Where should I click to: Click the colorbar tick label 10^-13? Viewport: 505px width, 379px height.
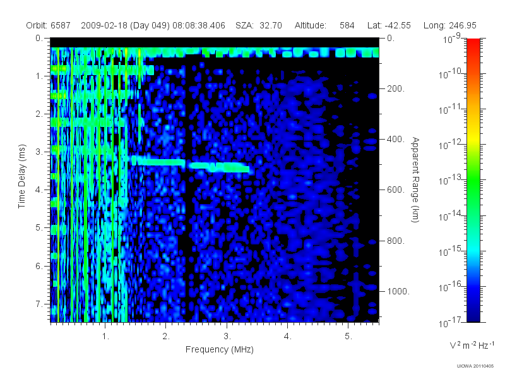(450, 179)
